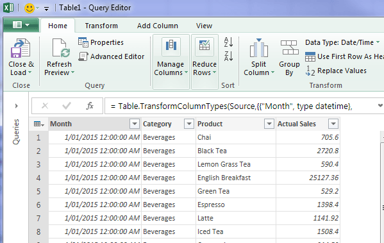The height and width of the screenshot is (243, 384).
Task: Switch to the View tab
Action: [204, 26]
